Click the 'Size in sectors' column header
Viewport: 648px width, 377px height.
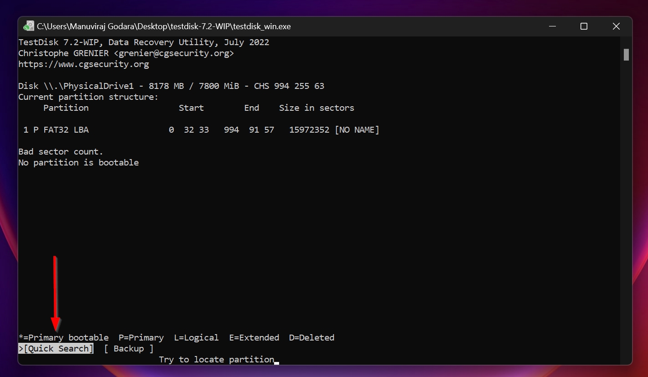(316, 108)
